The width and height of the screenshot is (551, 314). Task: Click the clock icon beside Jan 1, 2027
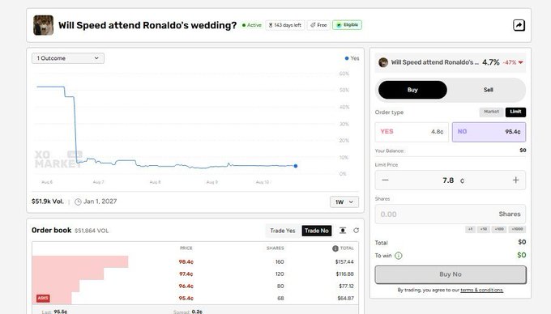click(x=78, y=202)
